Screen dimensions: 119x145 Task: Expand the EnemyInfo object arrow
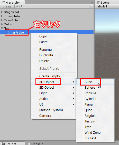point(2,16)
